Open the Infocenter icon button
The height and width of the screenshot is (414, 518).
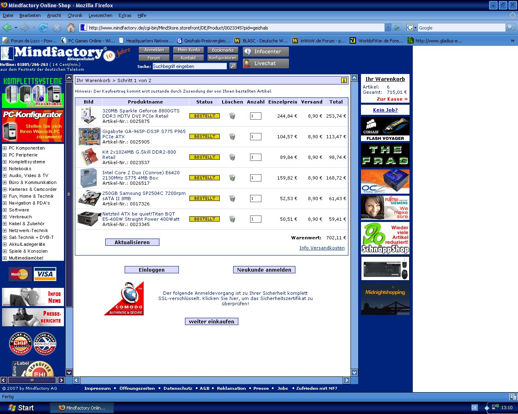tap(266, 52)
